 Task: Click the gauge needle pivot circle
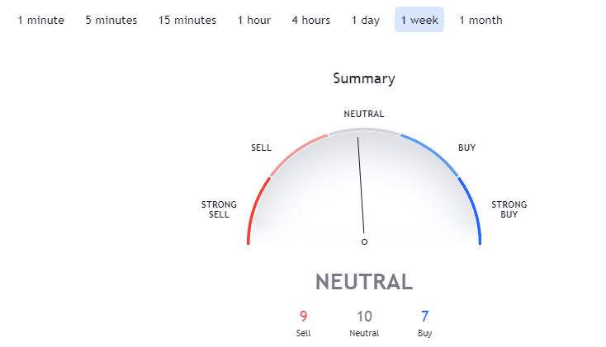pyautogui.click(x=364, y=242)
